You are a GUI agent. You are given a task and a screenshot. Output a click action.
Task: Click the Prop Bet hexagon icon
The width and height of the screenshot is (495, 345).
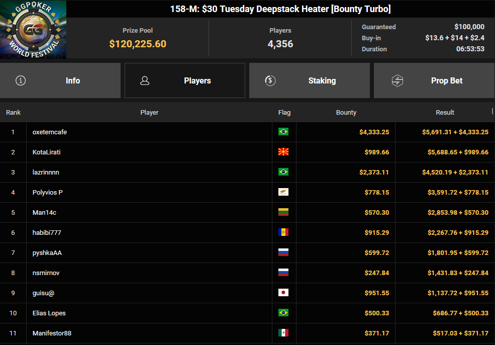point(398,80)
